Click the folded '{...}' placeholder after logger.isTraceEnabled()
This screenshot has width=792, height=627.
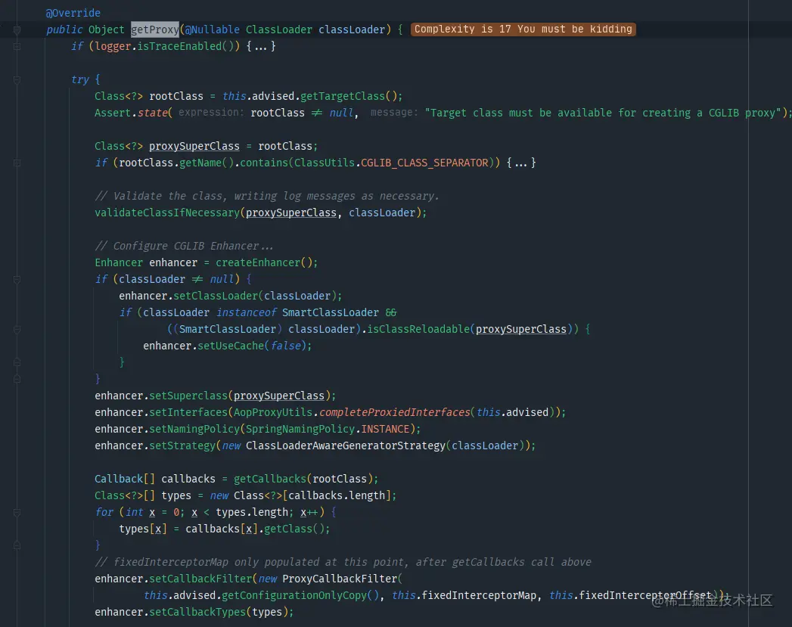click(261, 46)
